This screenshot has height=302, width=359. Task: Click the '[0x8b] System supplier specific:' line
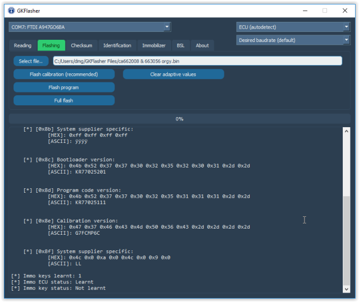[78, 129]
